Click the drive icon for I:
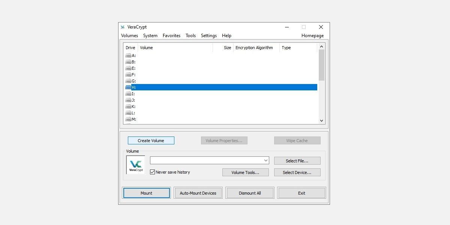Image resolution: width=450 pixels, height=225 pixels. coord(128,94)
